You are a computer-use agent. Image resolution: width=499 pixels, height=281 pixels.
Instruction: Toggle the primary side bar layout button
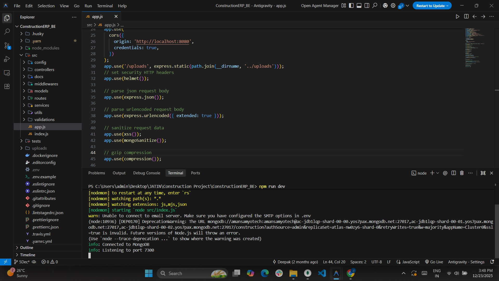coord(351,6)
